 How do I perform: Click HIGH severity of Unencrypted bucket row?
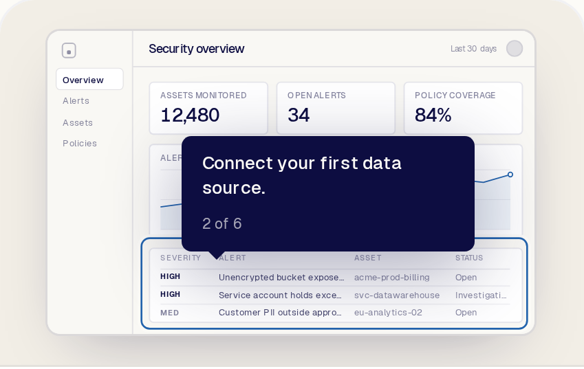coord(170,276)
